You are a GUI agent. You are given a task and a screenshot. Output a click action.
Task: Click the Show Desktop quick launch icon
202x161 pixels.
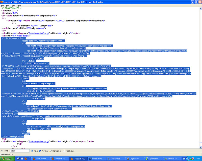[x=22, y=158]
